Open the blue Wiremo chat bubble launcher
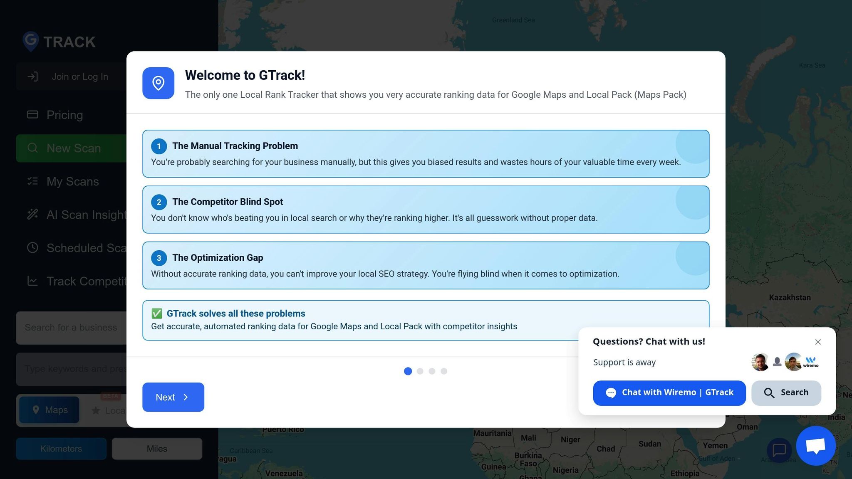The image size is (852, 479). [x=815, y=445]
